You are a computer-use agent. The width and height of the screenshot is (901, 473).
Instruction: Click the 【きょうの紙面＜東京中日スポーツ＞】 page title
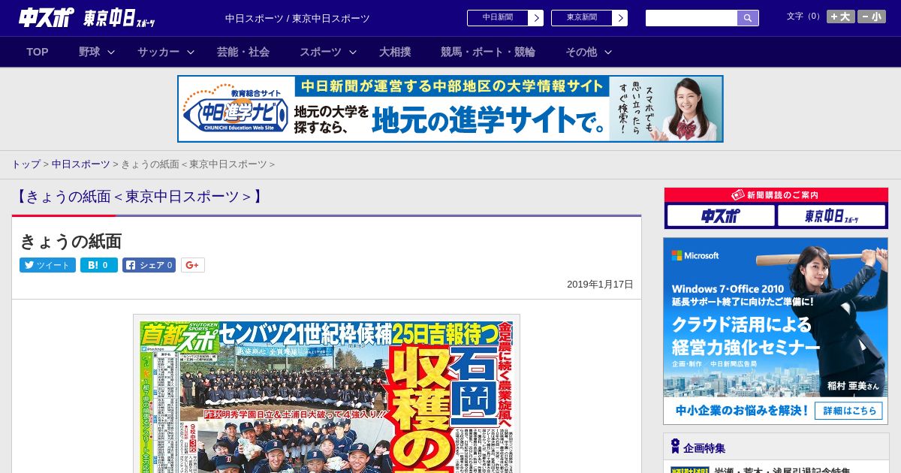pos(139,197)
